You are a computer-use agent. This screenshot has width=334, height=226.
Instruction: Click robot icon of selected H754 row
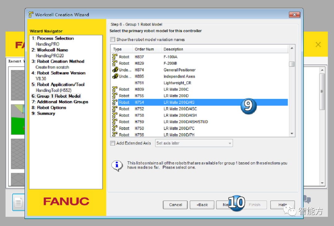(x=115, y=102)
